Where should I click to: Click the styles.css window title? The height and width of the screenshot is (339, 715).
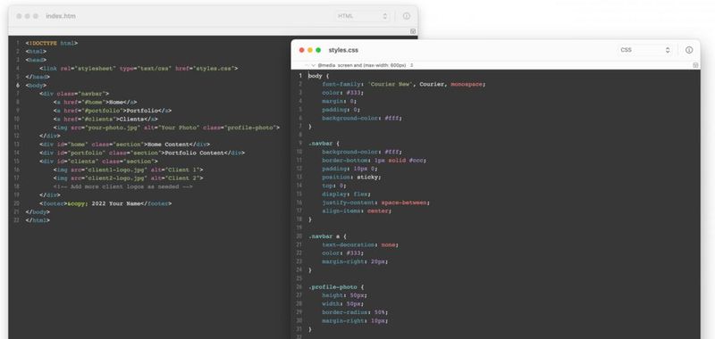pos(343,50)
